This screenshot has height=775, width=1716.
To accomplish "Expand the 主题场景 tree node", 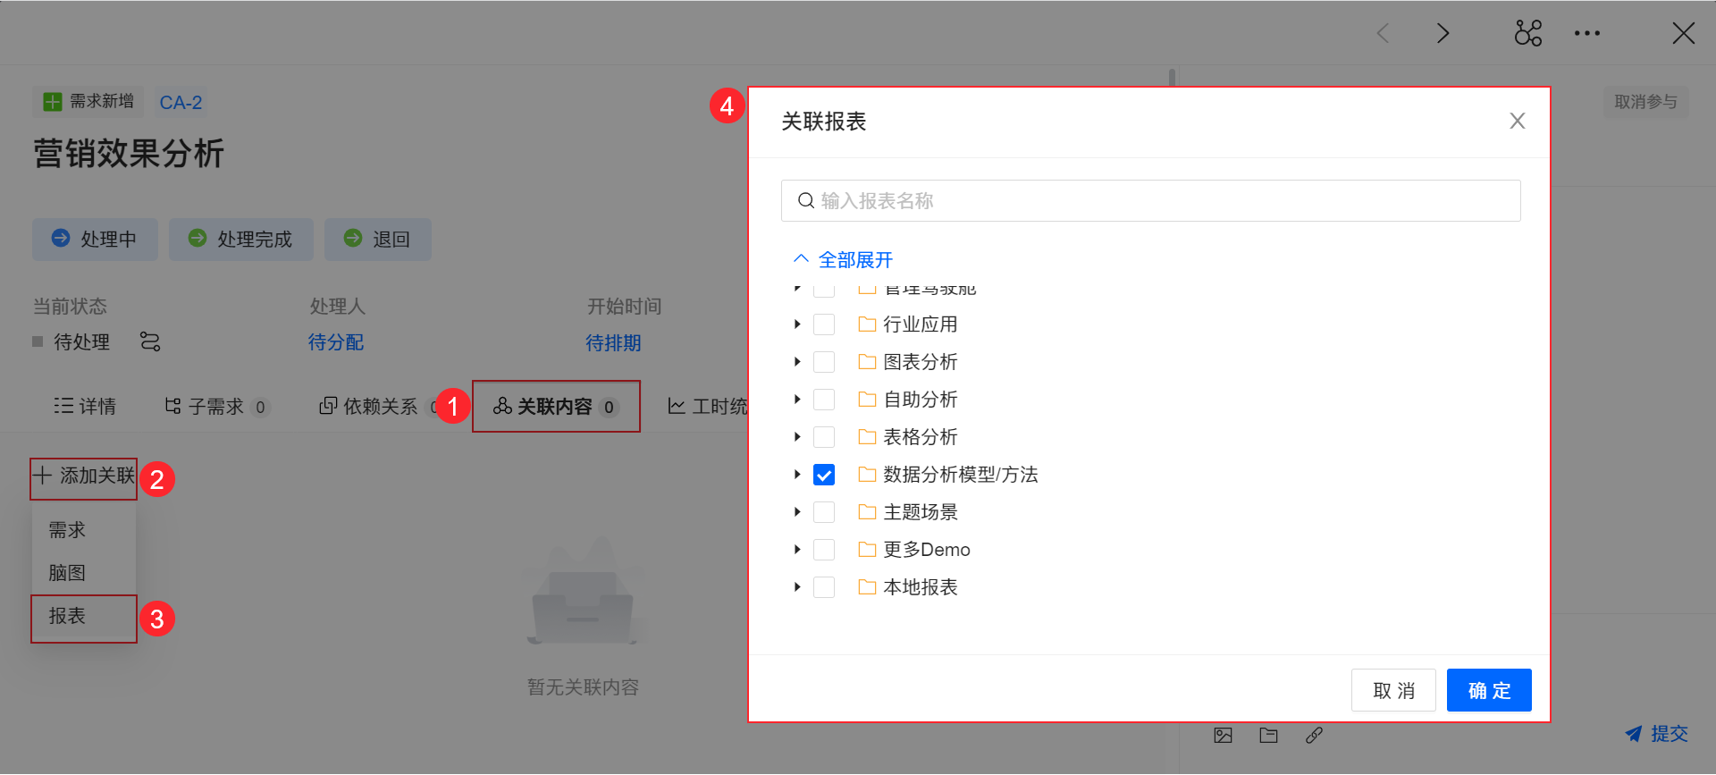I will pos(797,512).
